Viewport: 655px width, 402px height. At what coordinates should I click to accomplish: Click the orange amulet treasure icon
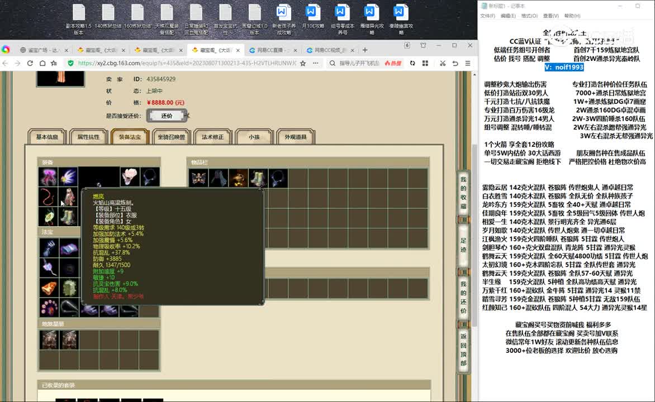click(x=49, y=288)
